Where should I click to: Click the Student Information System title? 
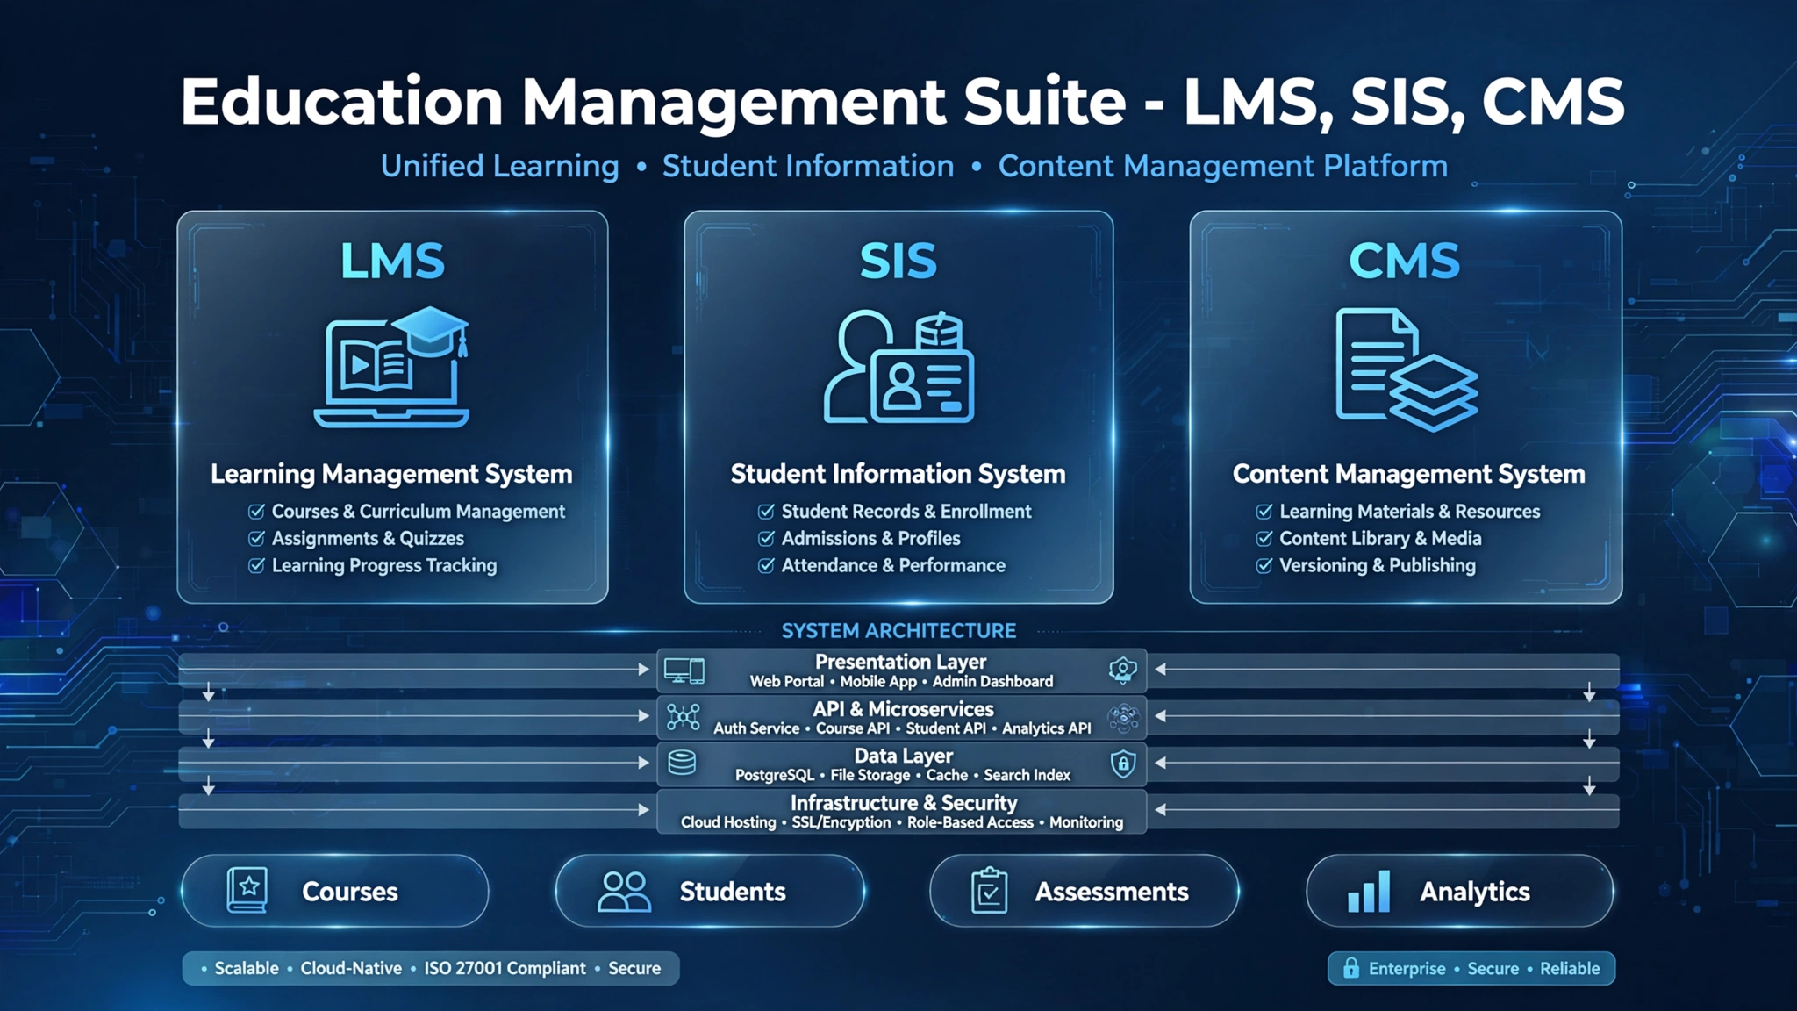pos(898,474)
